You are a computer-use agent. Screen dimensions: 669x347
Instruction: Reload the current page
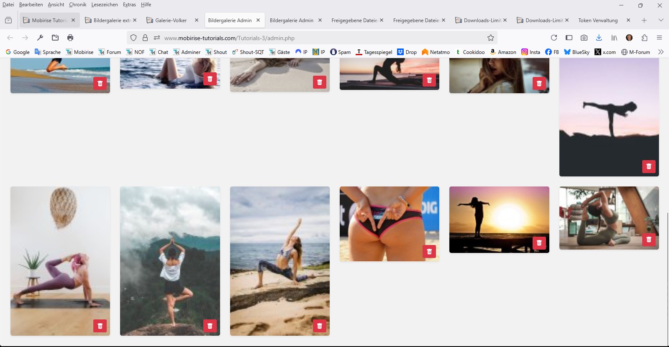click(554, 38)
